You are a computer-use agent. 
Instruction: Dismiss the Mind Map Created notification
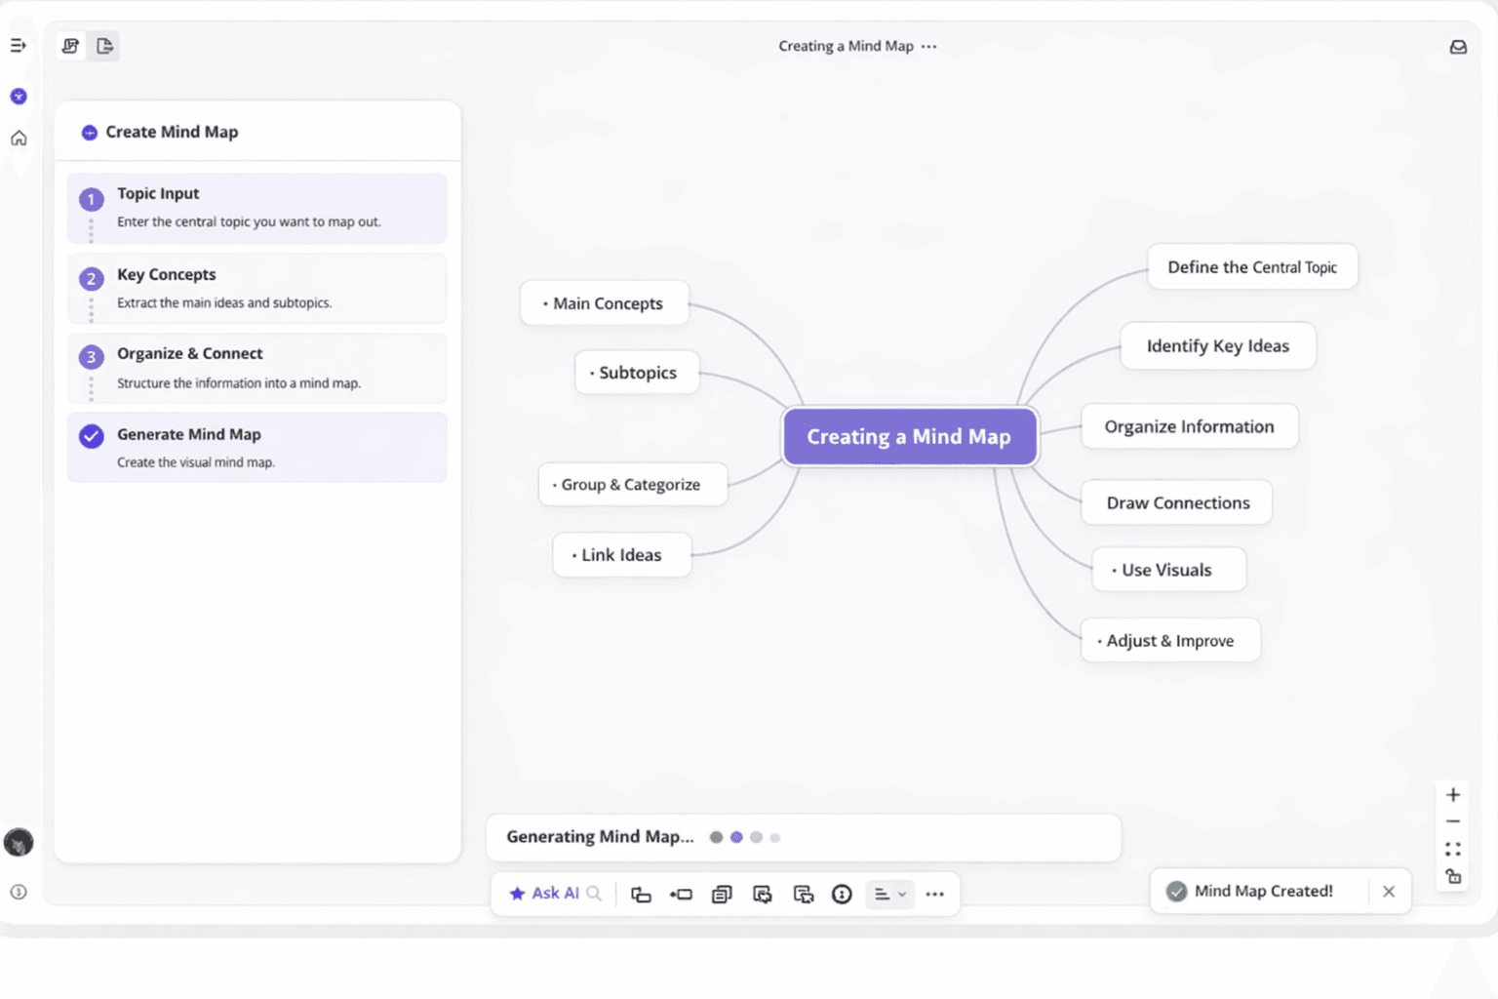[x=1389, y=891]
